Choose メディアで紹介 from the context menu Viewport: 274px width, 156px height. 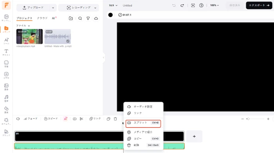point(143,132)
